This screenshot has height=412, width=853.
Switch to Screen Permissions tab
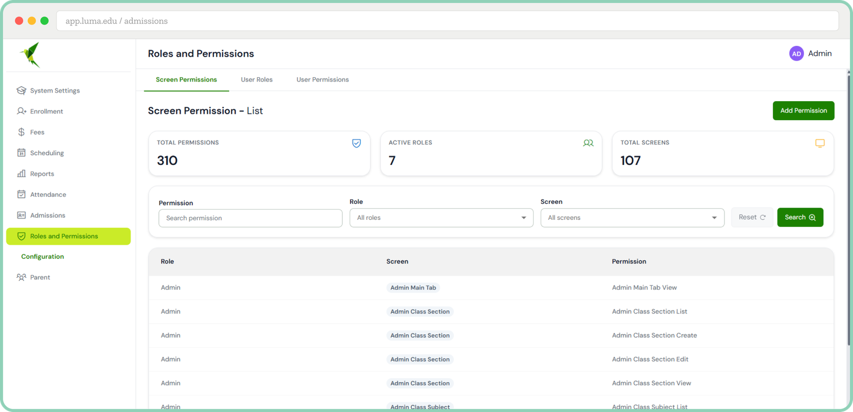187,80
